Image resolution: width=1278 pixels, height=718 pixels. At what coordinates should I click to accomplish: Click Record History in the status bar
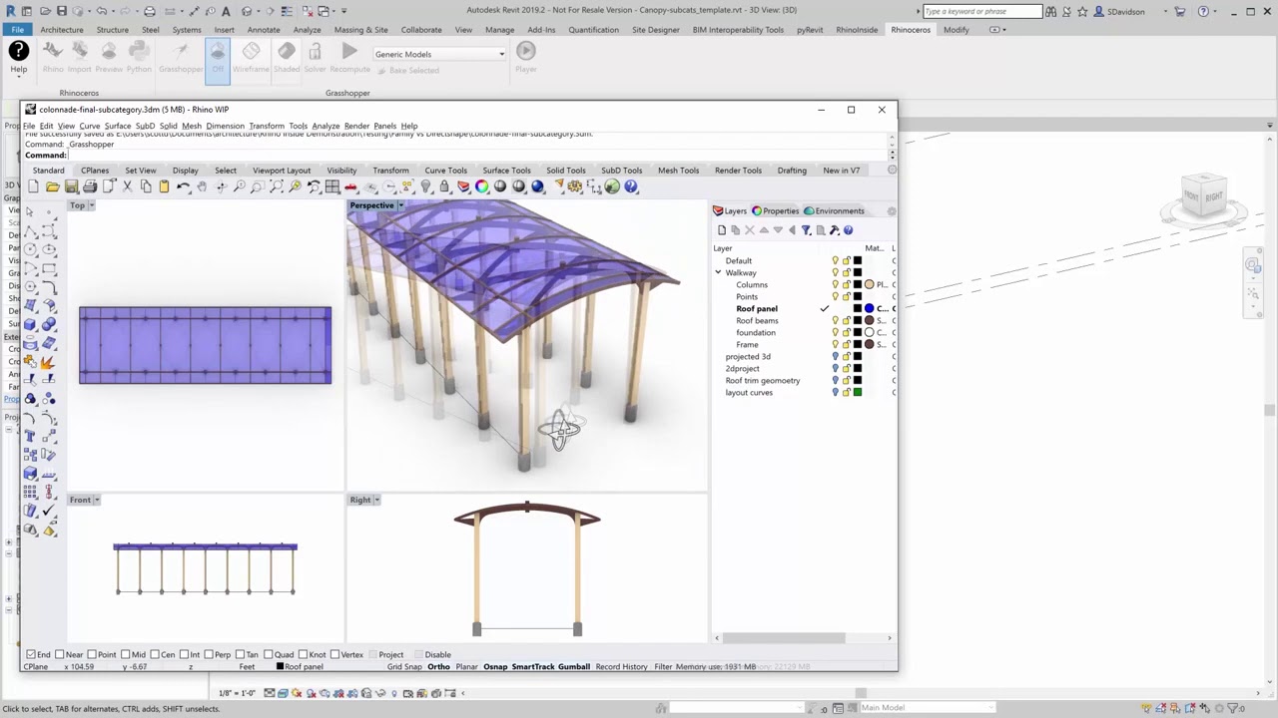tap(621, 667)
